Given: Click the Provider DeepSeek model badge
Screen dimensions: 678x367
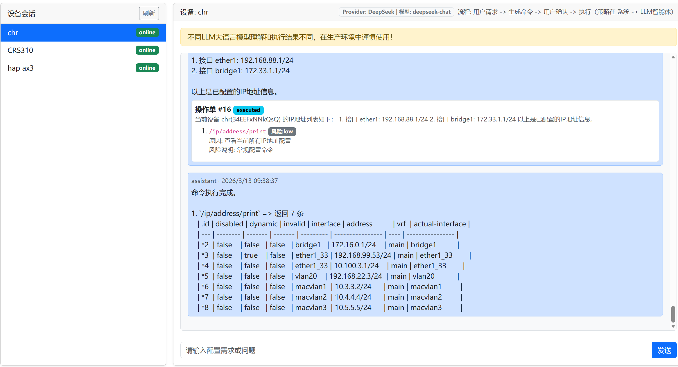Looking at the screenshot, I should (396, 12).
